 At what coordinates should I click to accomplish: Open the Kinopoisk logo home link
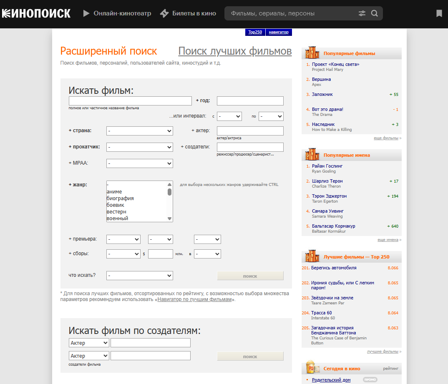pos(36,13)
